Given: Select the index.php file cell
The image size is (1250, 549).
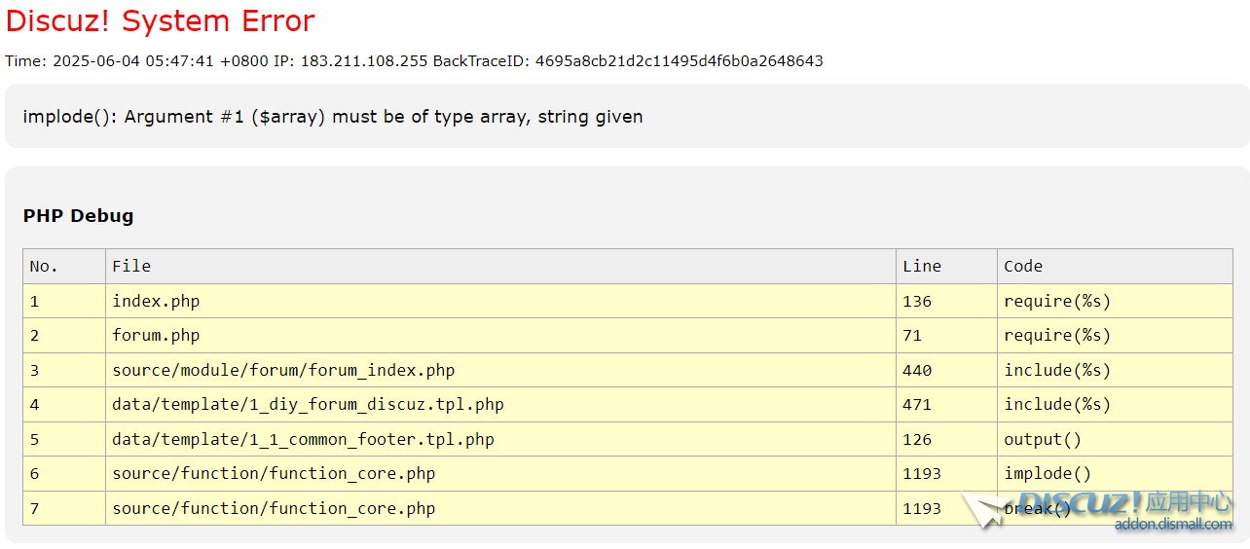Looking at the screenshot, I should [156, 301].
